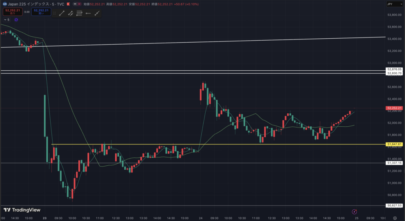Click the red flag icon beside TVC

click(69, 4)
